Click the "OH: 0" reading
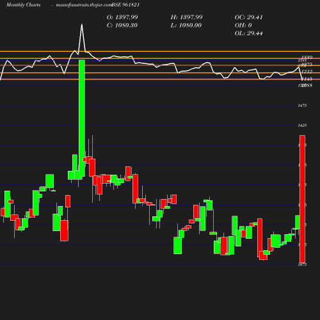The width and height of the screenshot is (320, 320). click(243, 26)
